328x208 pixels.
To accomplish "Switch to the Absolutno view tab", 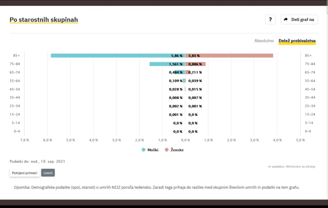I will click(264, 41).
